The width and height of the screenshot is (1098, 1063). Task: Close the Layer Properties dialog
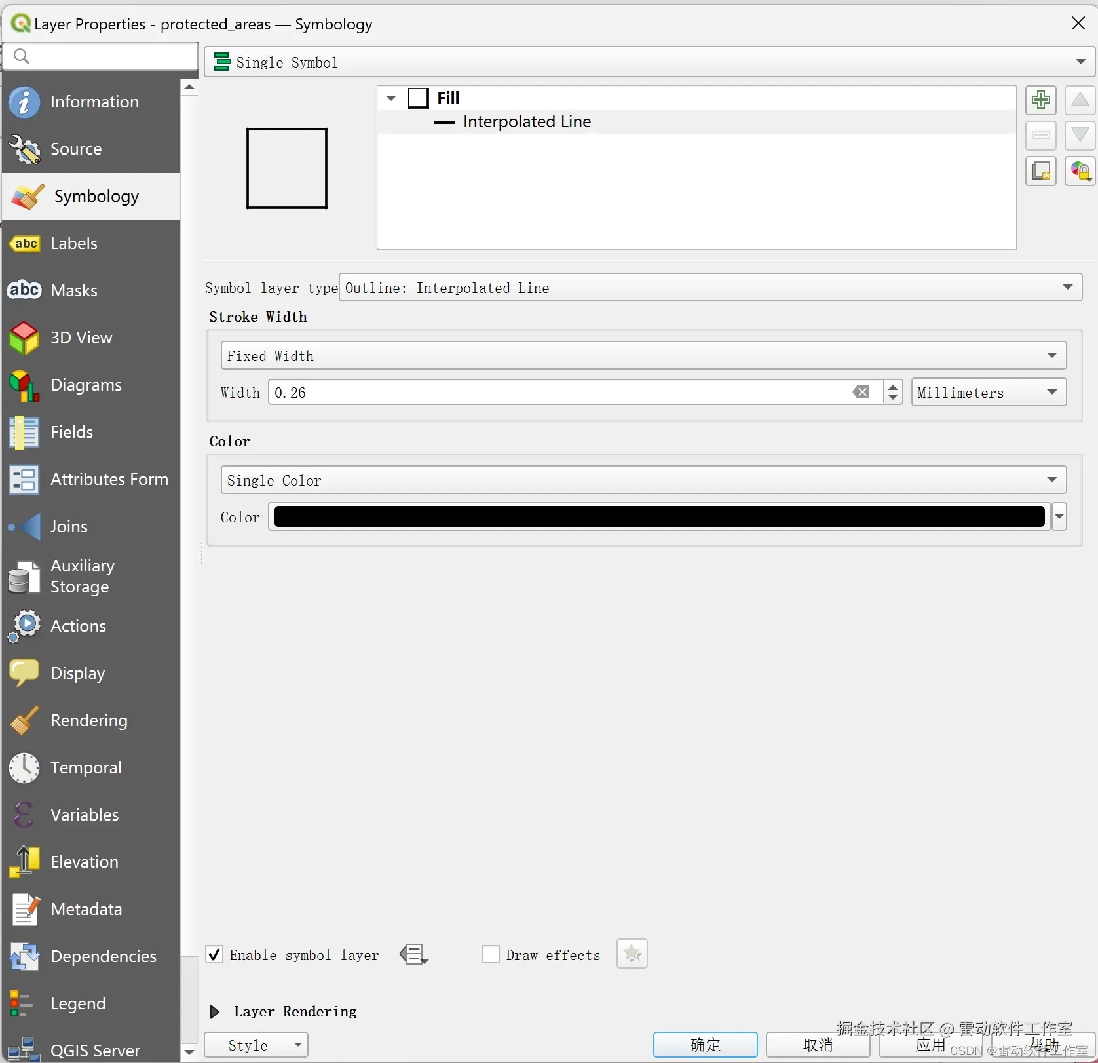coord(1078,24)
